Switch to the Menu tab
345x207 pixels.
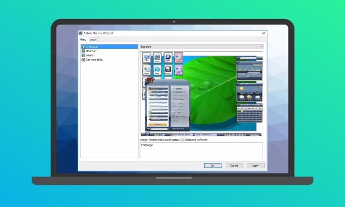tap(83, 40)
